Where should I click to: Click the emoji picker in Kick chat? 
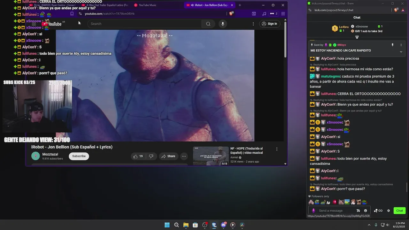click(366, 211)
